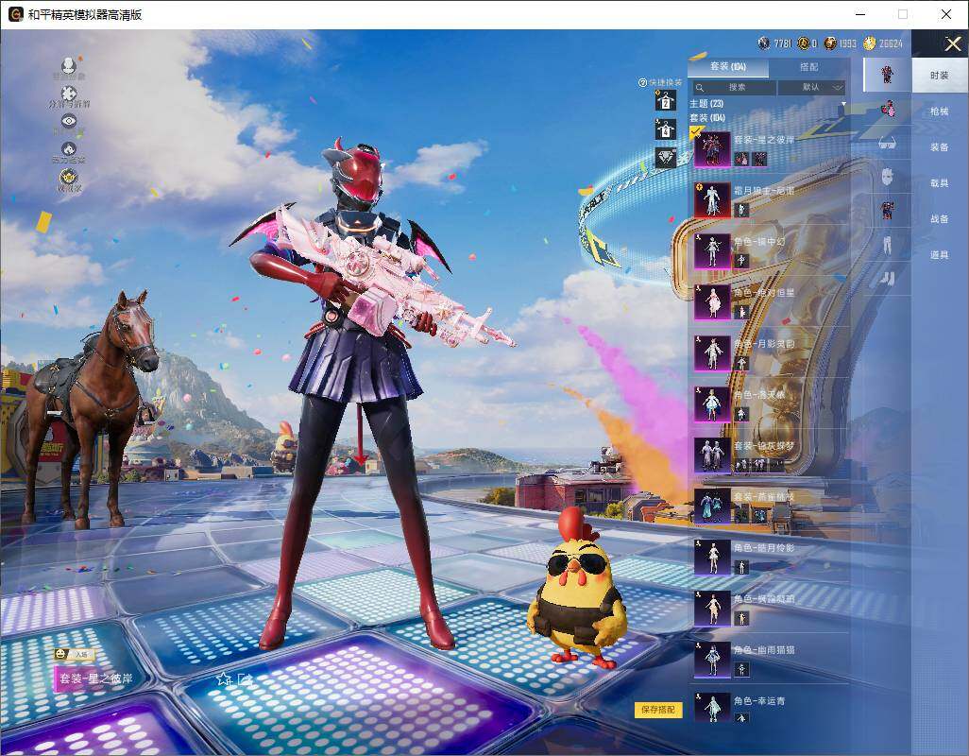
Task: Open the person avatar icon at top-left
Action: pyautogui.click(x=69, y=65)
